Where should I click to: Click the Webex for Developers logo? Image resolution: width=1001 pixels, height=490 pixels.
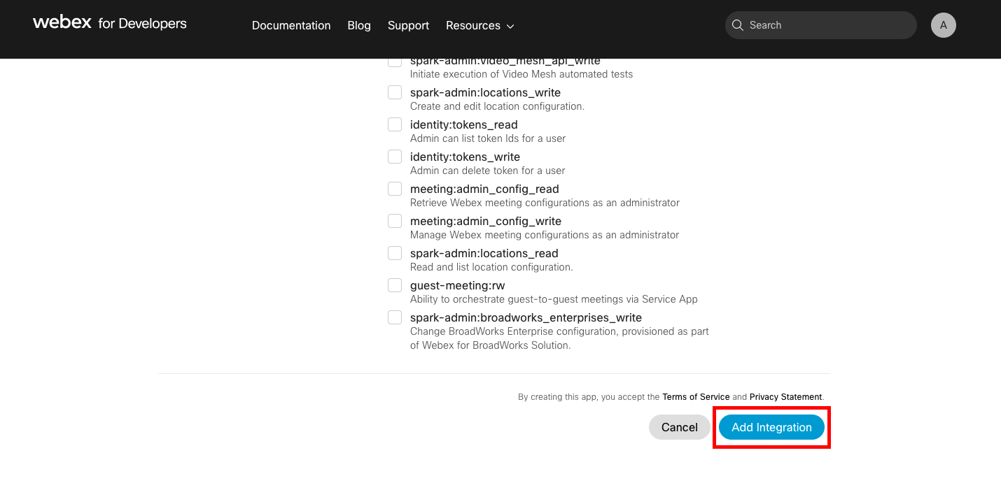(108, 23)
